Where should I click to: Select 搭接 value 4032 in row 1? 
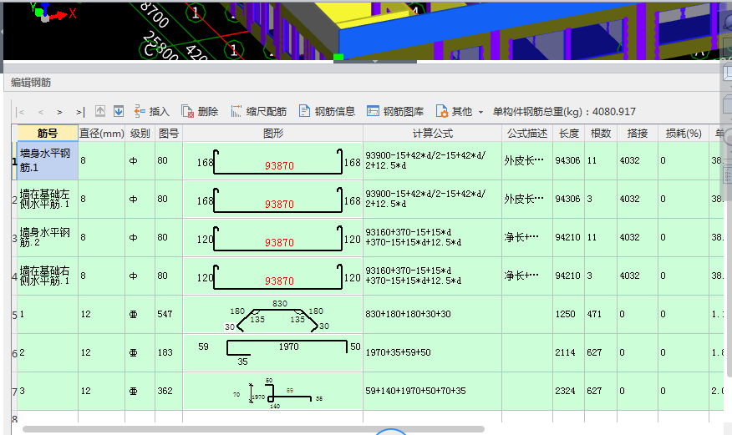pyautogui.click(x=629, y=160)
